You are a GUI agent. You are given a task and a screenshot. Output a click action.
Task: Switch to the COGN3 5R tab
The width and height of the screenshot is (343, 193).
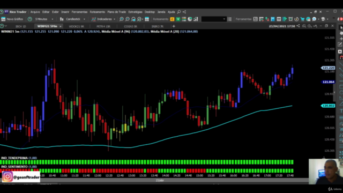131,26
